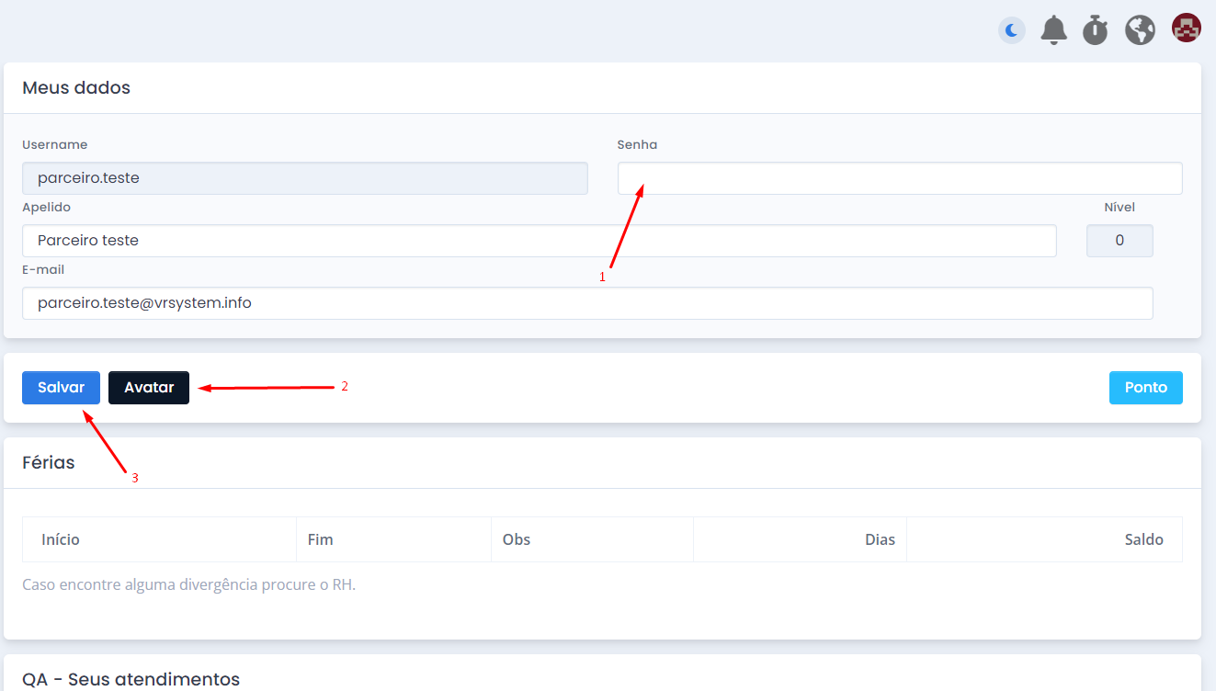Click the Início column header
The image size is (1216, 691).
point(61,539)
